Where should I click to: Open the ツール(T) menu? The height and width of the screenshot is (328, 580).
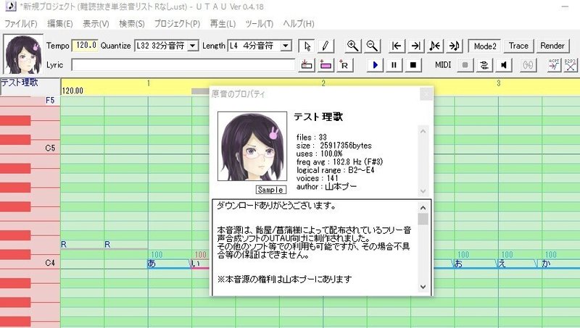[x=260, y=24]
